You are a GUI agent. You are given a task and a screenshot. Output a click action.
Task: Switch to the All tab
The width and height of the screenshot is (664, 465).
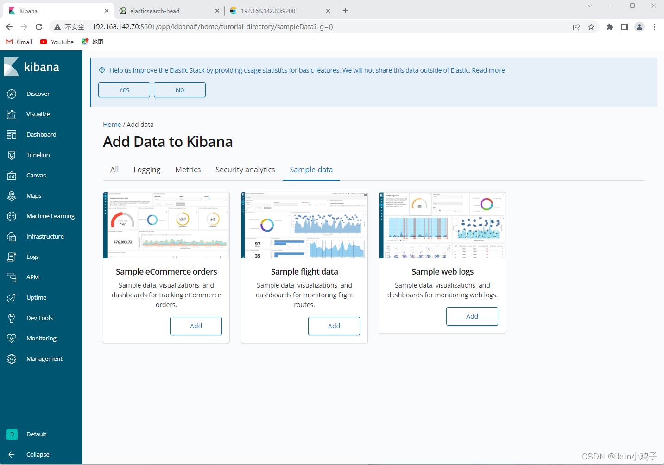coord(114,170)
